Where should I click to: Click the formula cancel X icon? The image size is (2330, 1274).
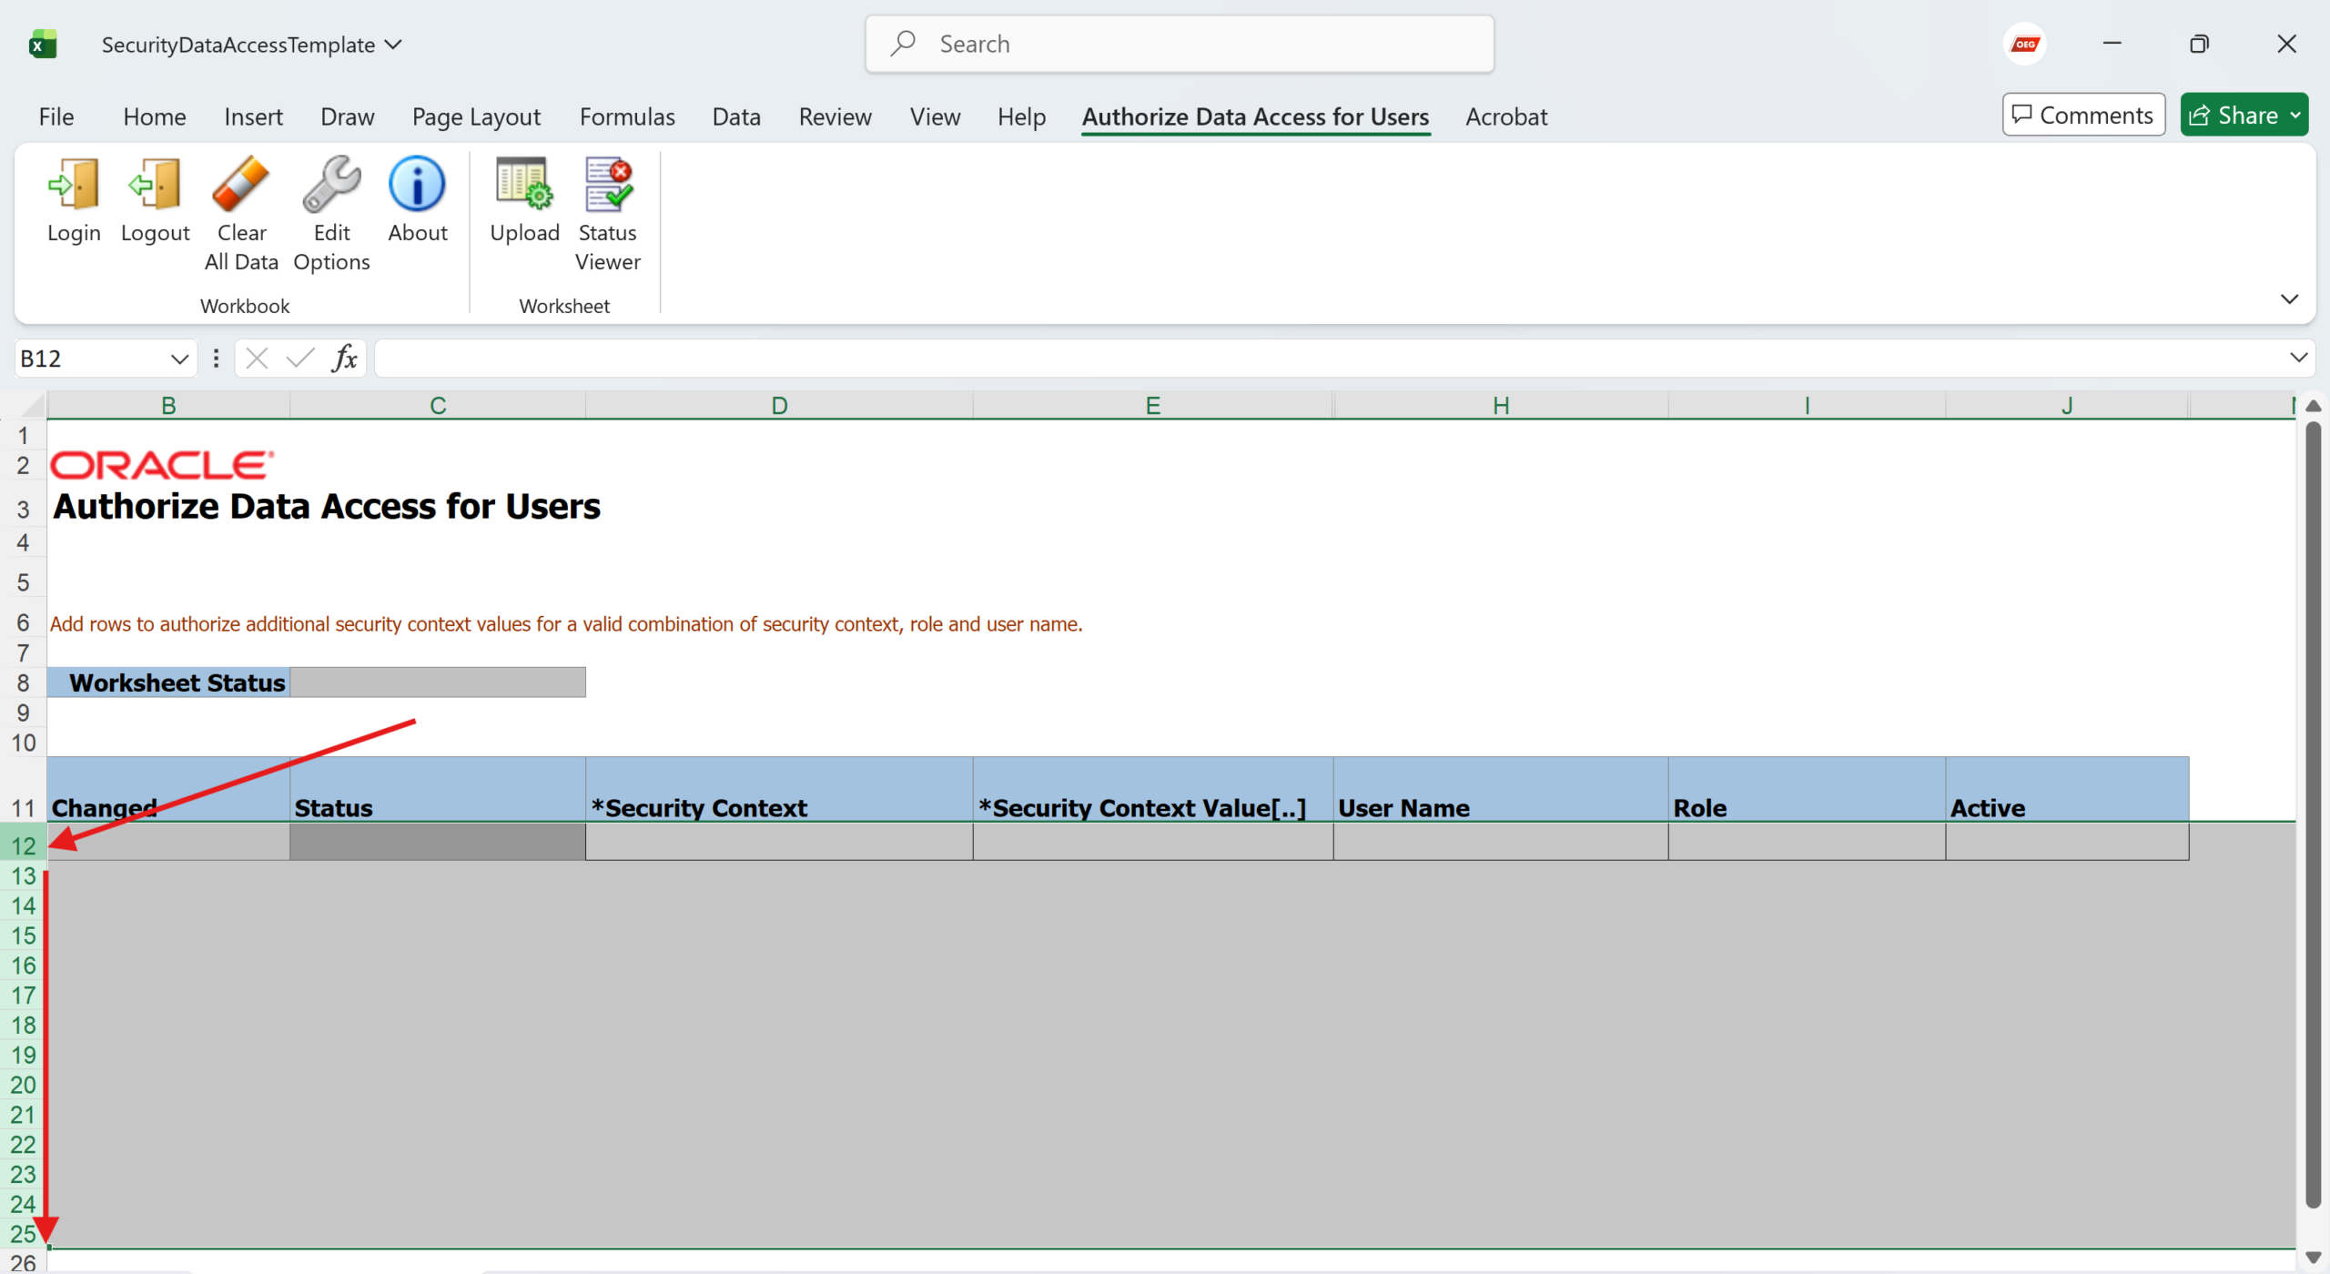(x=258, y=358)
